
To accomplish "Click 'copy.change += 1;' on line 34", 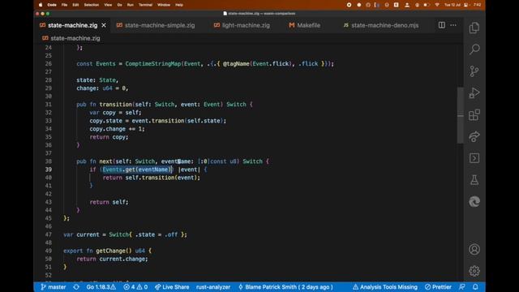I will click(117, 129).
